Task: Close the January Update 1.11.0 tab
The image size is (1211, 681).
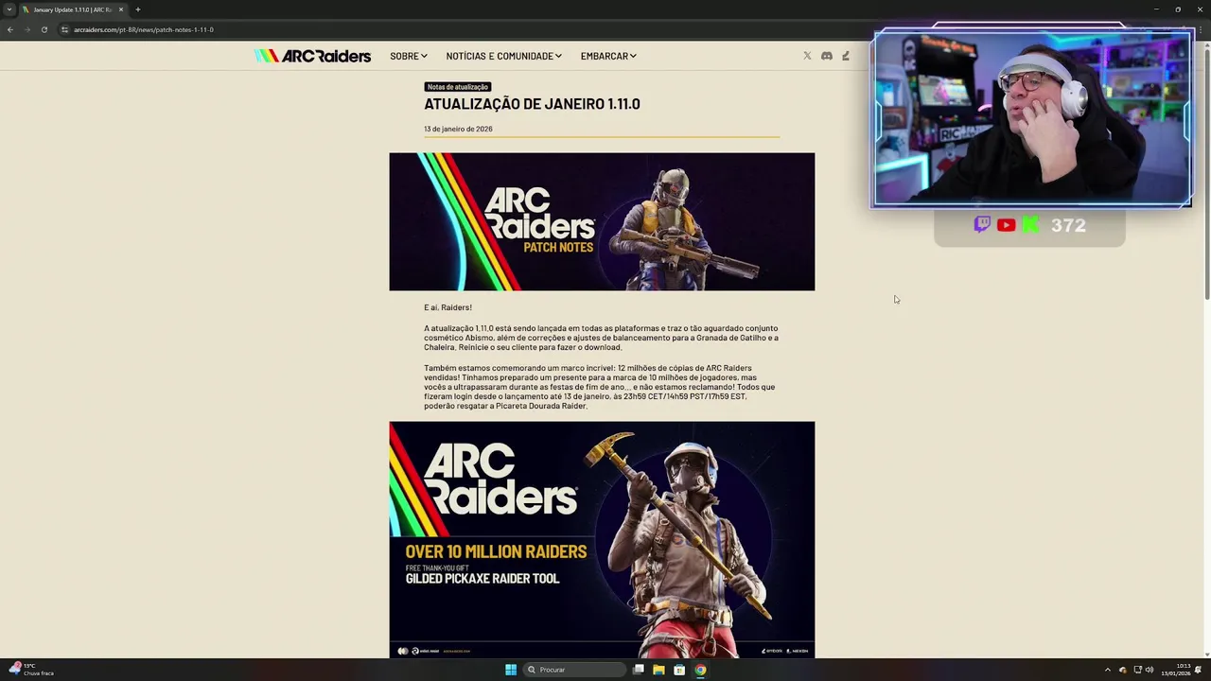Action: (x=121, y=9)
